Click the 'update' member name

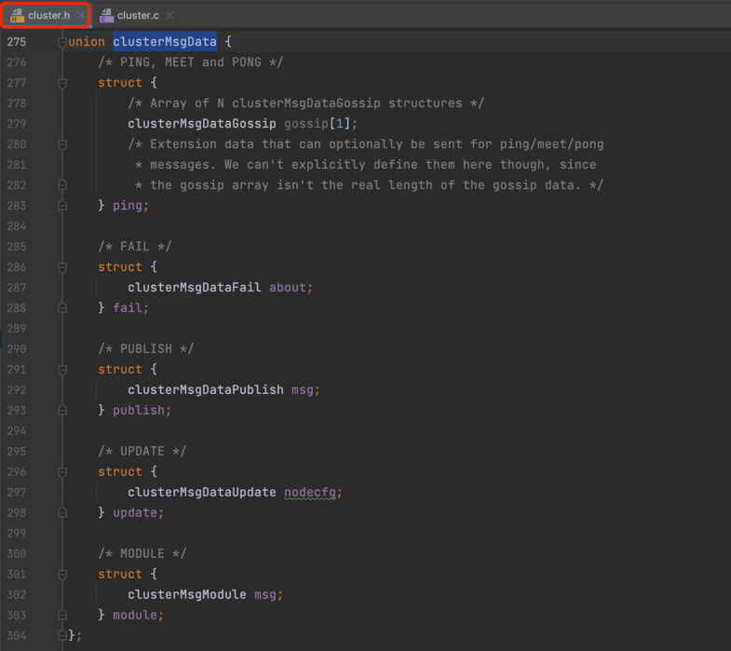pos(135,513)
